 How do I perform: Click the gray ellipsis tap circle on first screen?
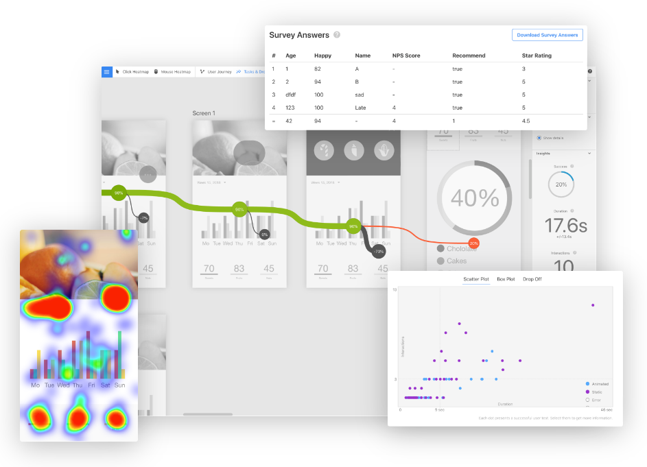(148, 174)
